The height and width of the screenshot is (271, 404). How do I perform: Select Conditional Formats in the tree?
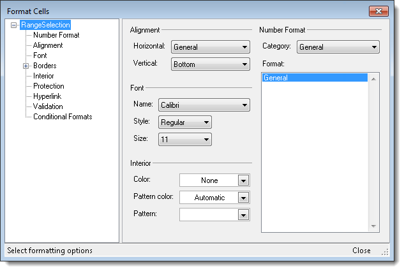click(x=63, y=117)
